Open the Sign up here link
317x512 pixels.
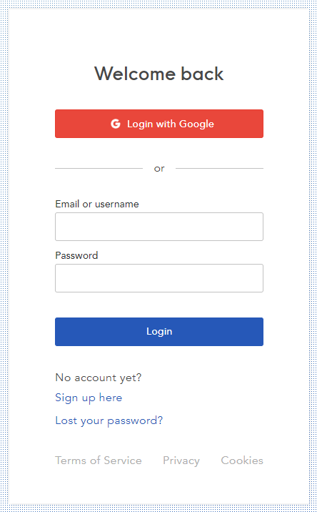89,398
